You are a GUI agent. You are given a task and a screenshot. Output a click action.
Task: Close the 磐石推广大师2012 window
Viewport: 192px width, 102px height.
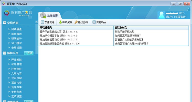pyautogui.click(x=187, y=4)
